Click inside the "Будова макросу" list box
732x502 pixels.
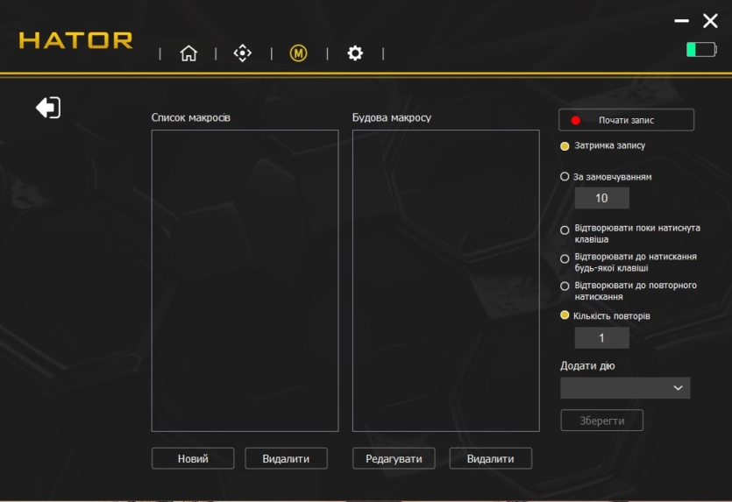pyautogui.click(x=446, y=281)
